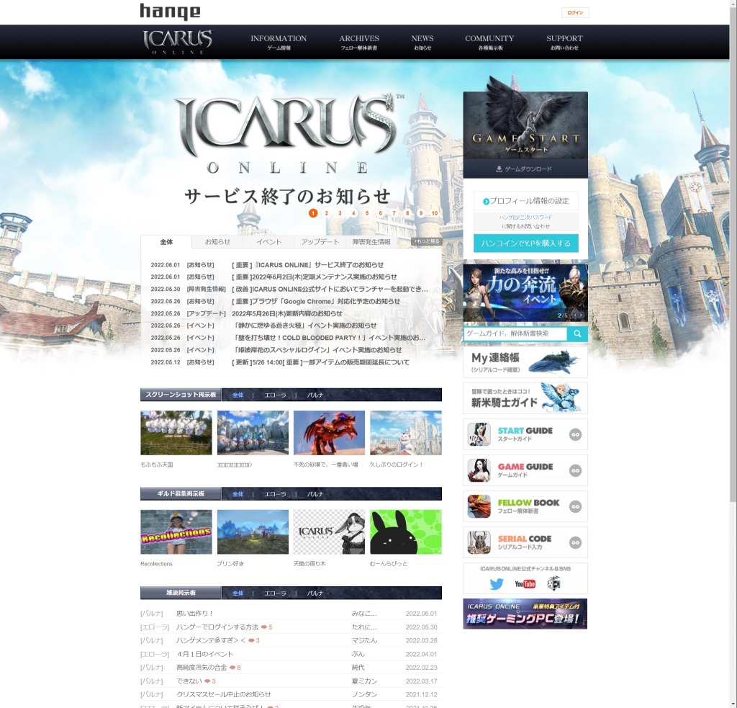Open the 力の奔流 event banner
Viewport: 737px width, 708px height.
[x=525, y=292]
